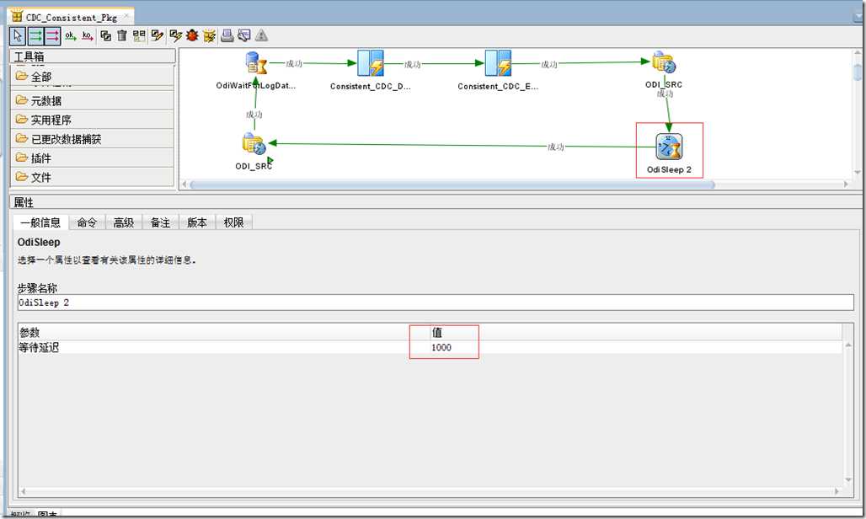Click the 步骤名称 field containing OdiSleep 2
This screenshot has width=866, height=519.
(x=436, y=302)
